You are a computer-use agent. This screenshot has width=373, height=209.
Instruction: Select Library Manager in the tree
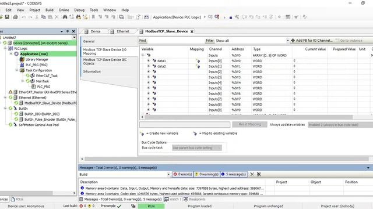tap(37, 59)
